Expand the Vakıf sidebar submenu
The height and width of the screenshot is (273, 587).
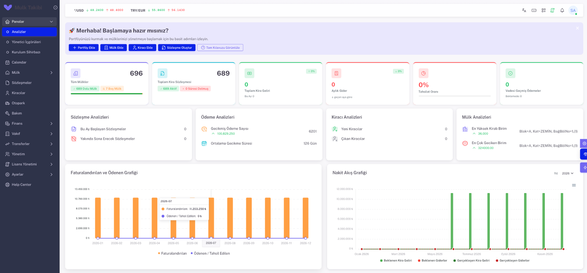coord(29,134)
